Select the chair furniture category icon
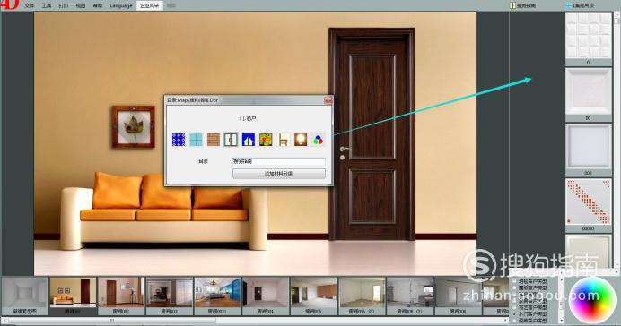 click(x=284, y=140)
